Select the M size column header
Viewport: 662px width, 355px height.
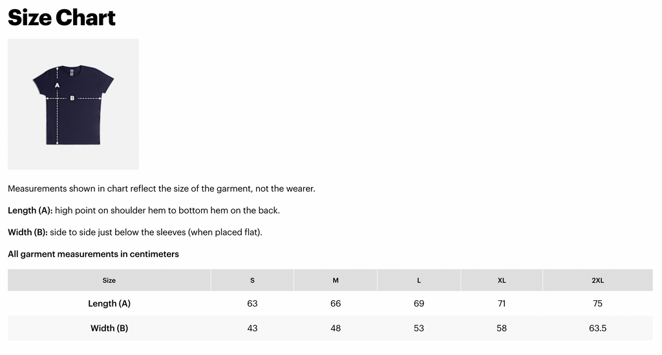tap(336, 280)
